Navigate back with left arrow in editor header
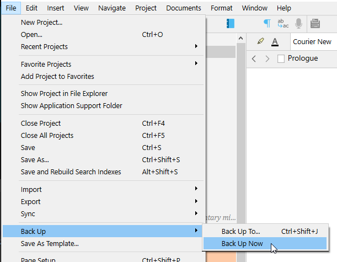Viewport: 337px width, 262px height. coord(254,58)
